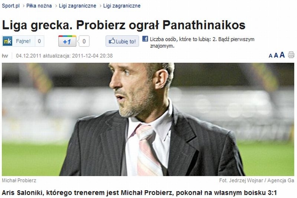
Task: Open the Sport.pl breadcrumb link
Action: [11, 6]
